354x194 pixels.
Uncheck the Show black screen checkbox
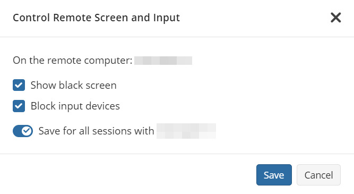[x=19, y=85]
